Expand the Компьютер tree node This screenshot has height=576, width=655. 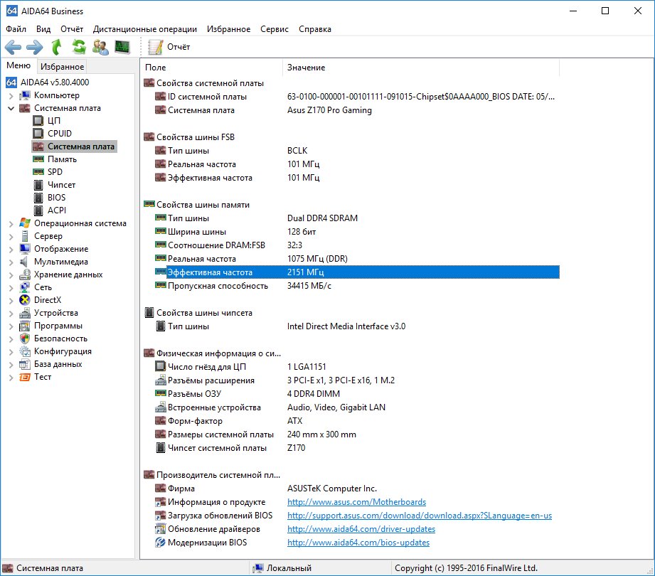coord(11,96)
